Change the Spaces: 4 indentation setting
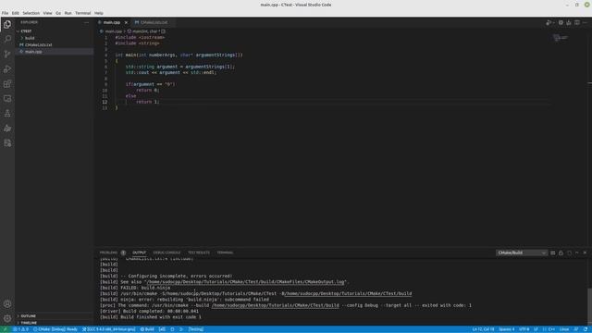This screenshot has height=333, width=592. (506, 329)
